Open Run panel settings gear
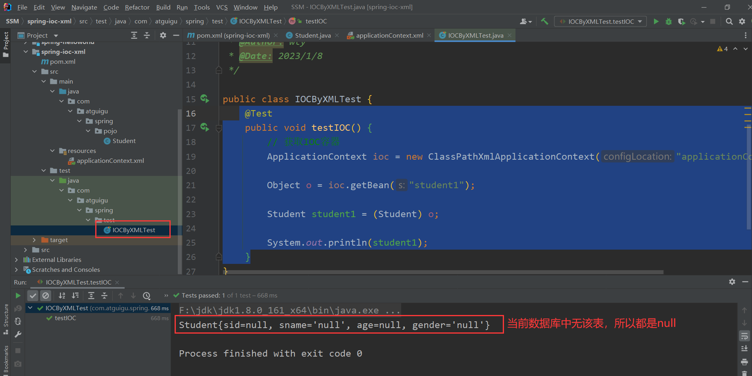Viewport: 752px width, 376px height. pos(732,282)
